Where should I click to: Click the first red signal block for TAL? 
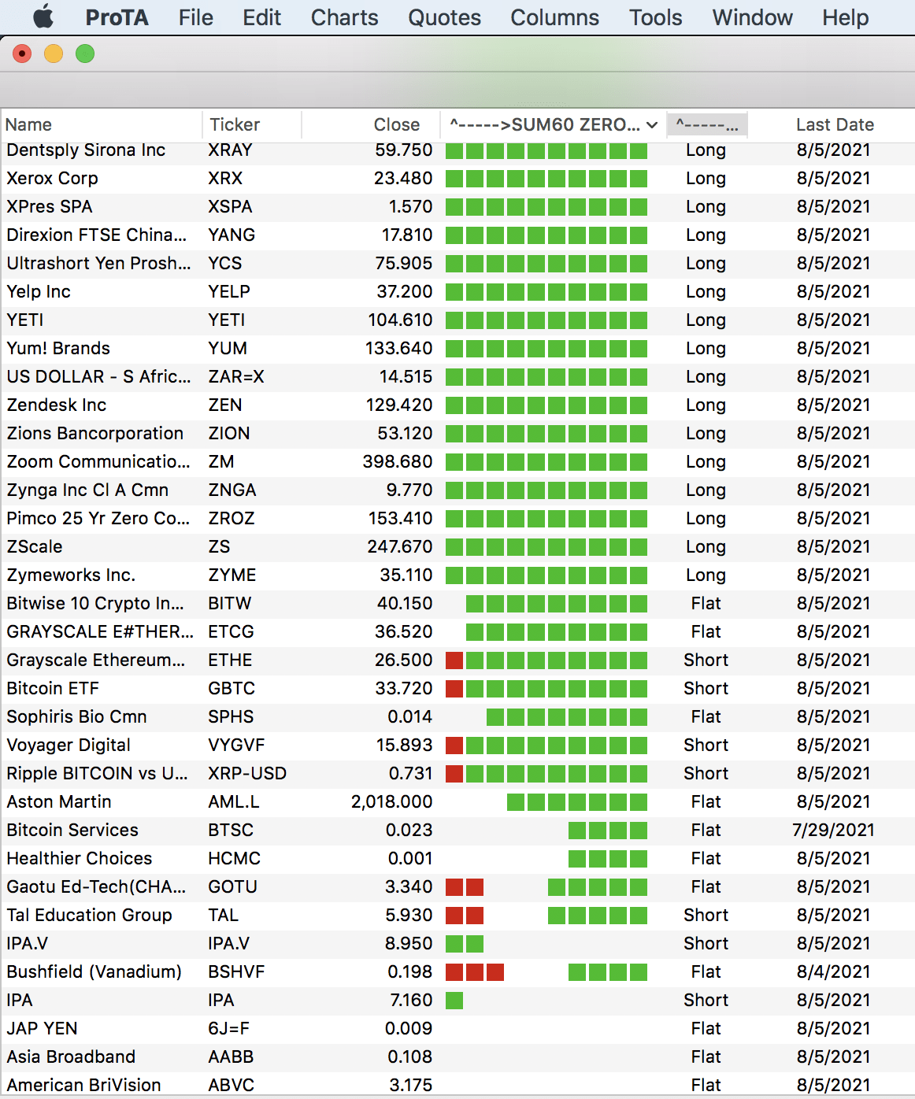[x=454, y=915]
